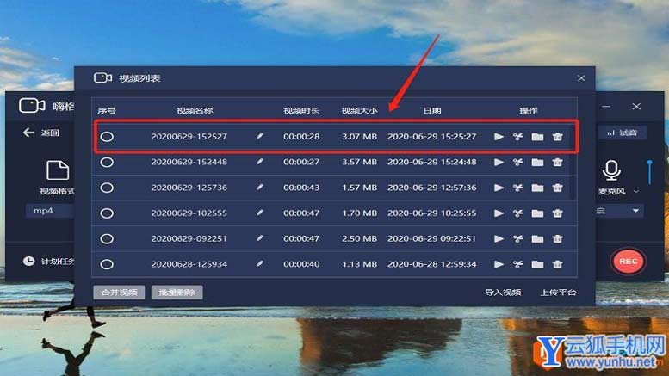Open file folder of 20200629-125736
The width and height of the screenshot is (669, 376).
click(537, 188)
